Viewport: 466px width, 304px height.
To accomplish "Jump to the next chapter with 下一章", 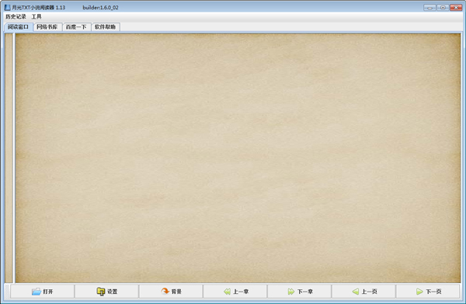I will tap(300, 292).
